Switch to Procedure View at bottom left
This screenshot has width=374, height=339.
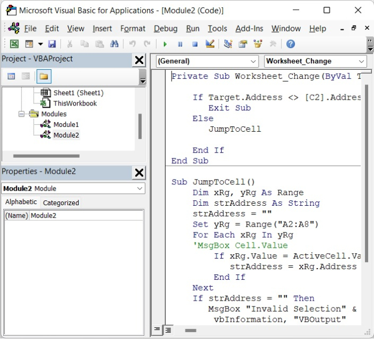click(158, 330)
